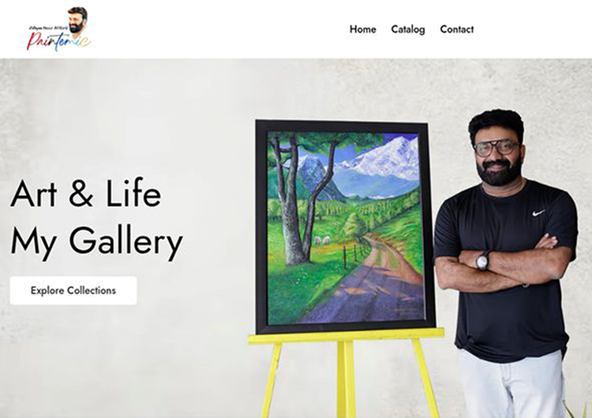Click the Paintemic logo in the header

click(x=58, y=29)
